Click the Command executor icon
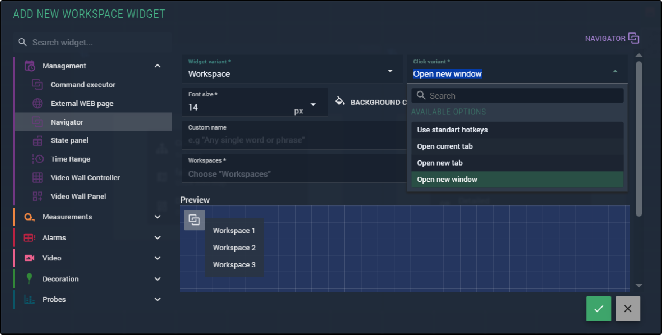The height and width of the screenshot is (335, 662). click(38, 84)
